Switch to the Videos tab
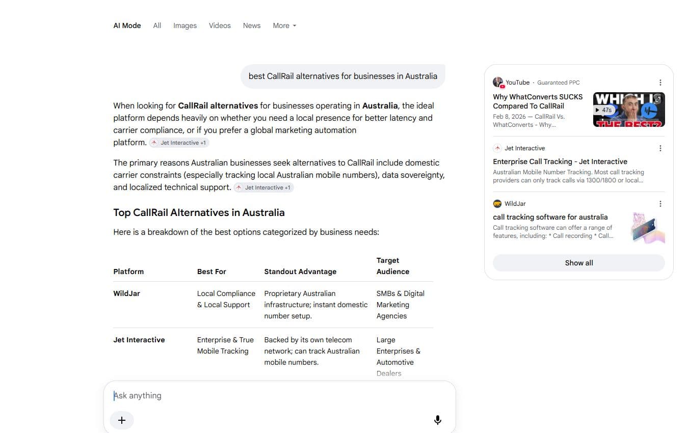Image resolution: width=688 pixels, height=433 pixels. click(220, 25)
